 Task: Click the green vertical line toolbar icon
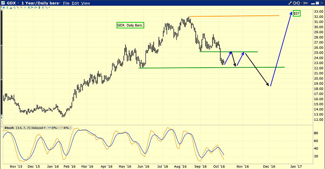43,7
